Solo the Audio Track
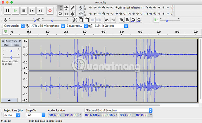The height and width of the screenshot is (123, 202). 16,45
